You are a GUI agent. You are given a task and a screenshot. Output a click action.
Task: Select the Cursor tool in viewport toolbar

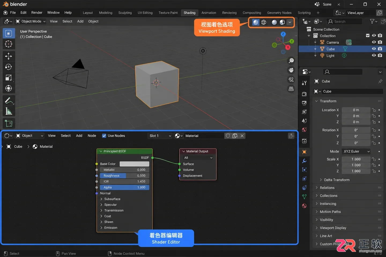(9, 44)
